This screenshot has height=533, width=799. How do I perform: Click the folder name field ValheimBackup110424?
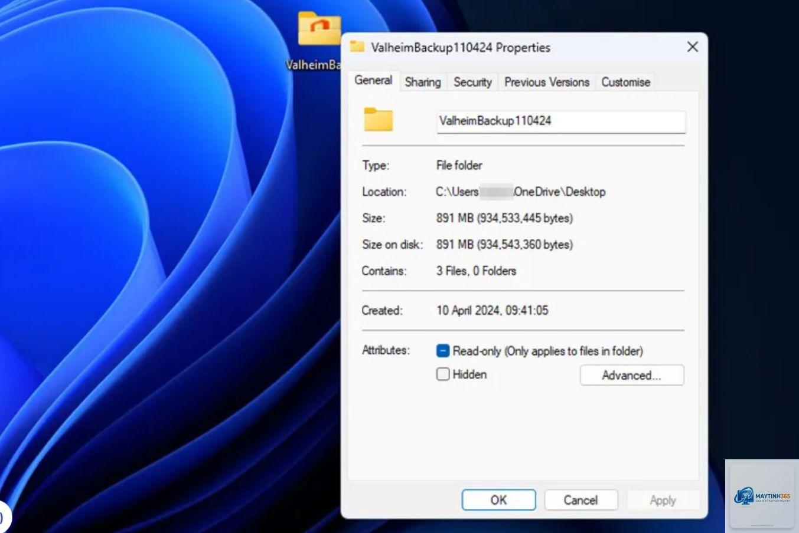561,121
